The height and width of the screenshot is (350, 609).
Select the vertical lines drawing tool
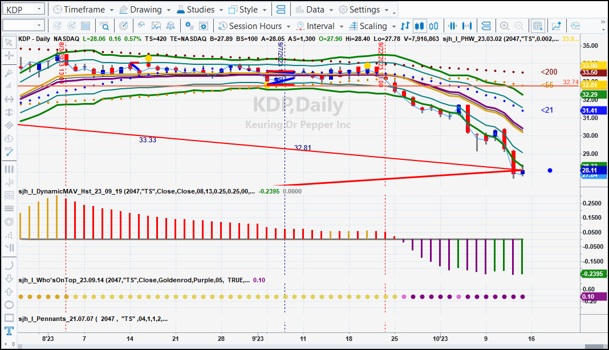coord(9,170)
